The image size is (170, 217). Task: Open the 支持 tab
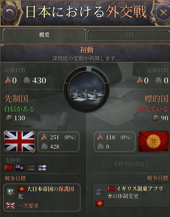click(x=129, y=35)
